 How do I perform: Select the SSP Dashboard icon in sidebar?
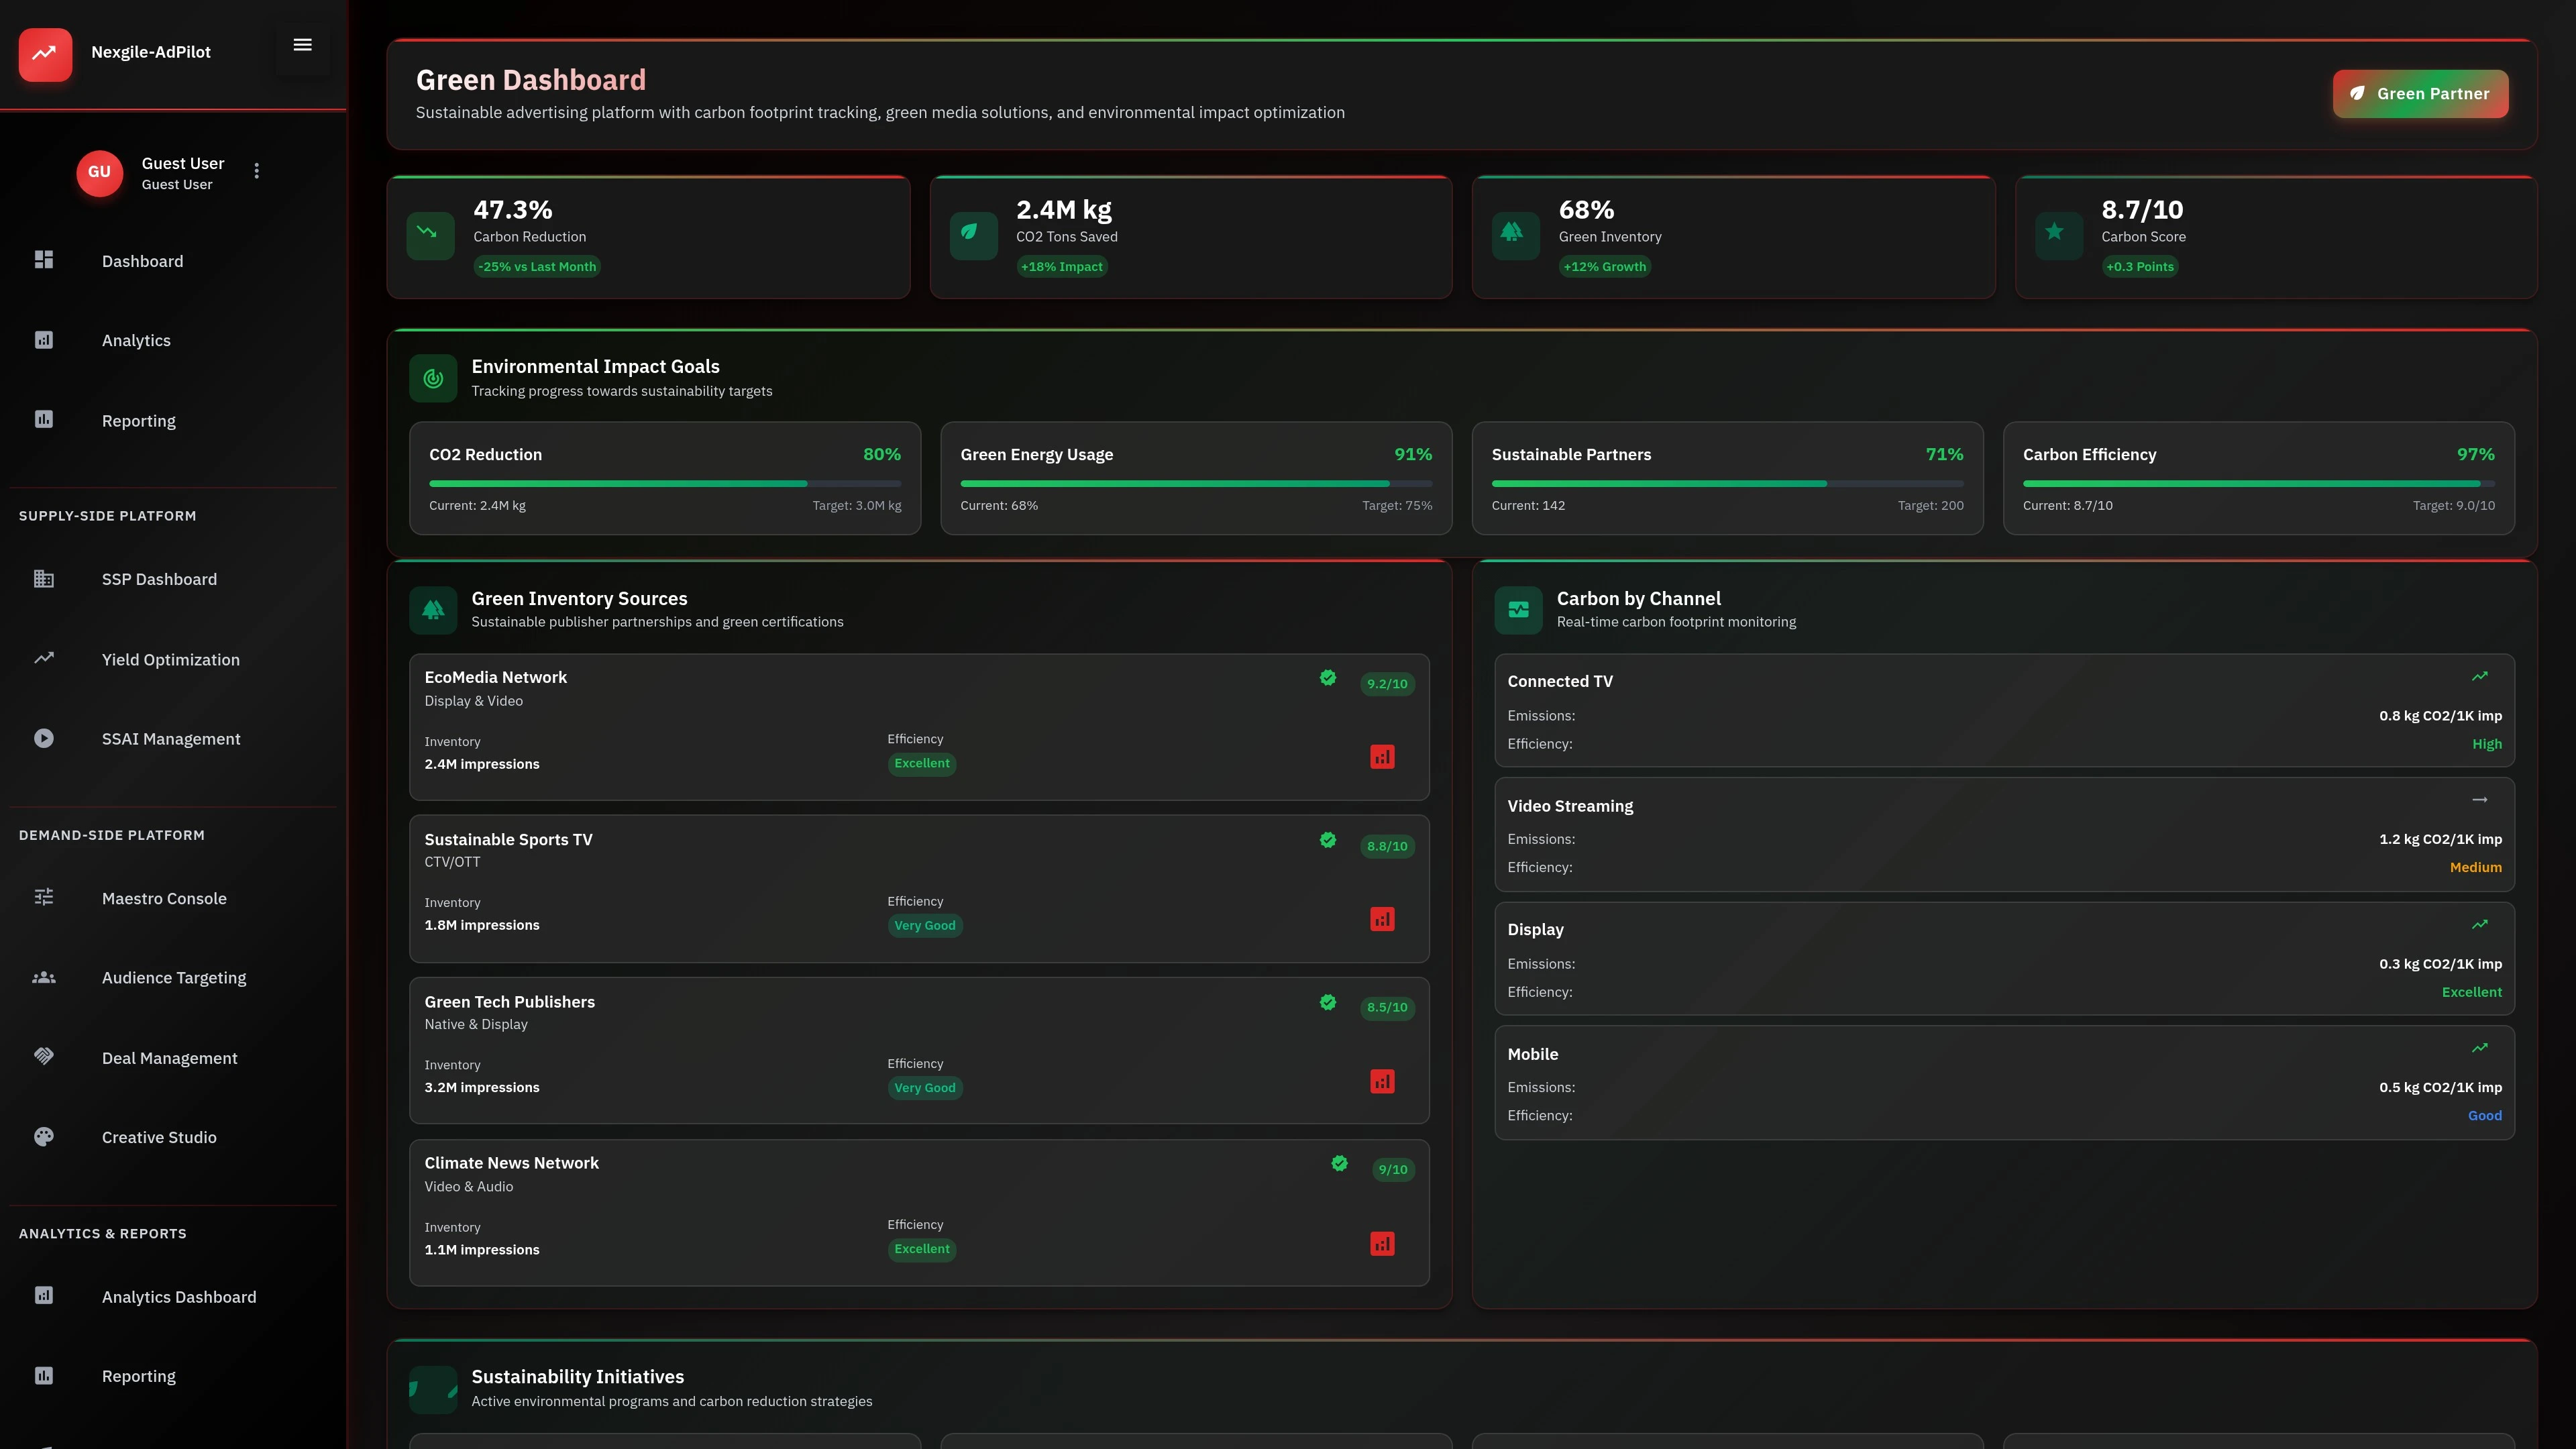coord(44,579)
